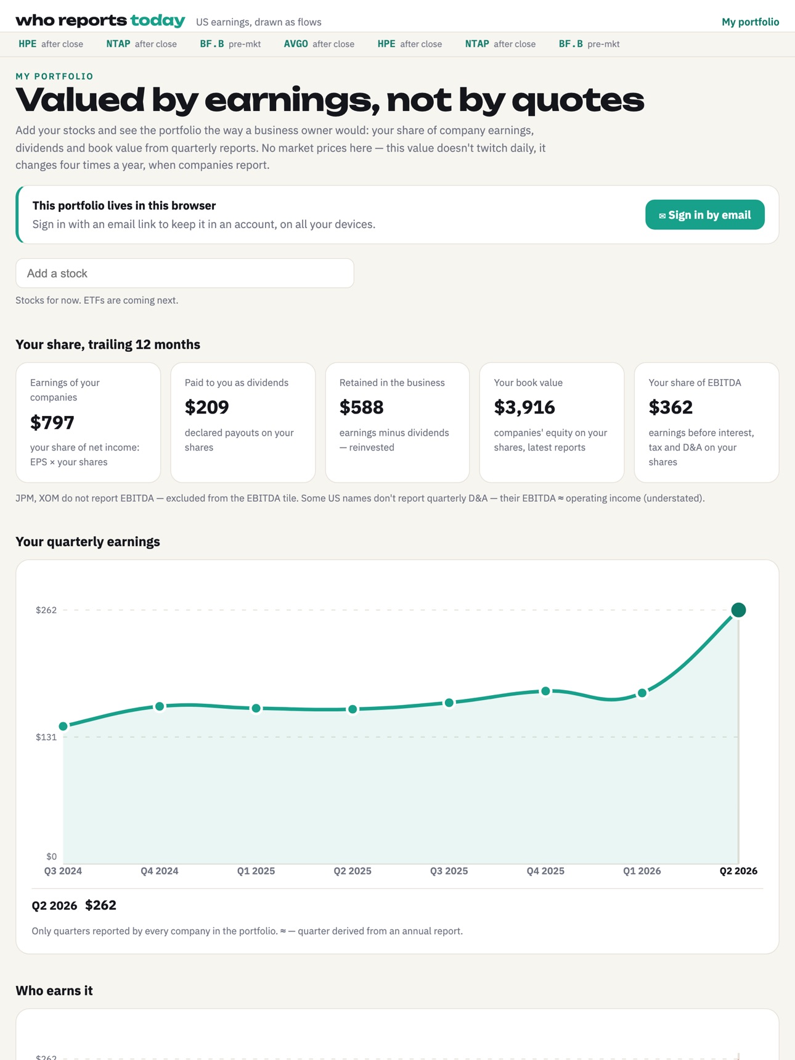This screenshot has width=795, height=1060.
Task: Click the envelope icon on the sign-in button
Action: click(x=662, y=216)
